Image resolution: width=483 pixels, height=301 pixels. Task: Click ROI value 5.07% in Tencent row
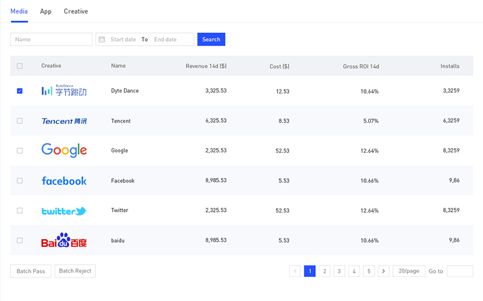371,121
